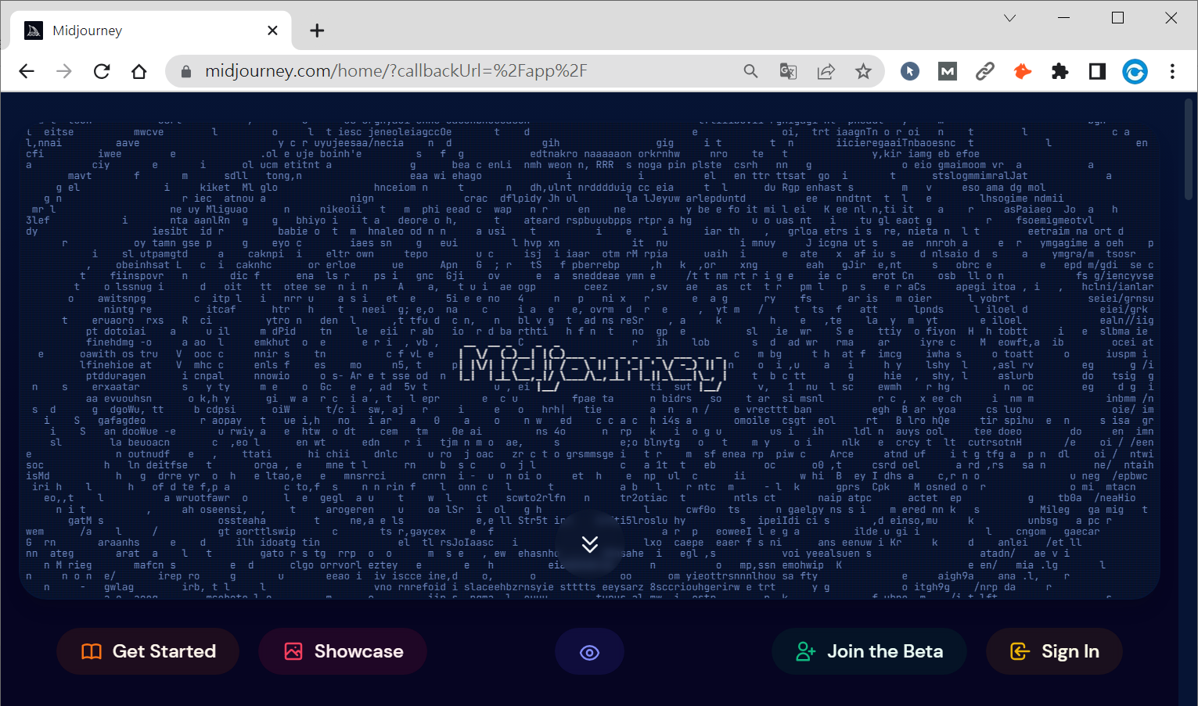Bookmark this tab with the star
The width and height of the screenshot is (1198, 706).
pos(863,72)
